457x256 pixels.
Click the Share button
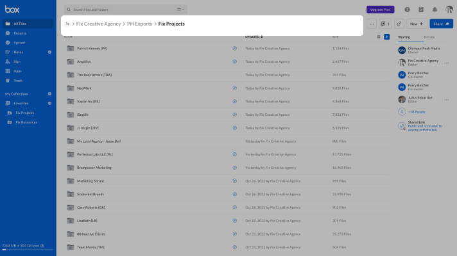(441, 24)
